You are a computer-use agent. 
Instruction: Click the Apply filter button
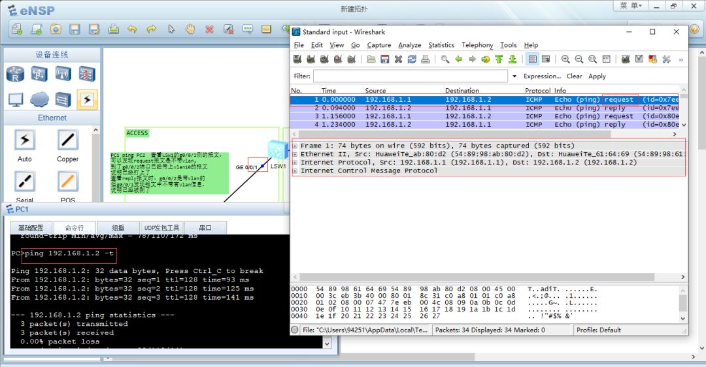597,76
